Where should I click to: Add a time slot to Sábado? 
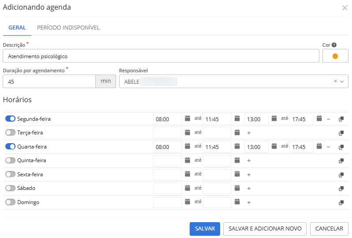[x=249, y=189]
